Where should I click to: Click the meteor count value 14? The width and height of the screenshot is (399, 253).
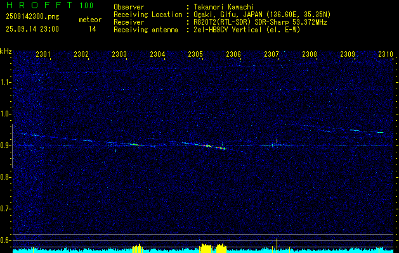tap(92, 29)
